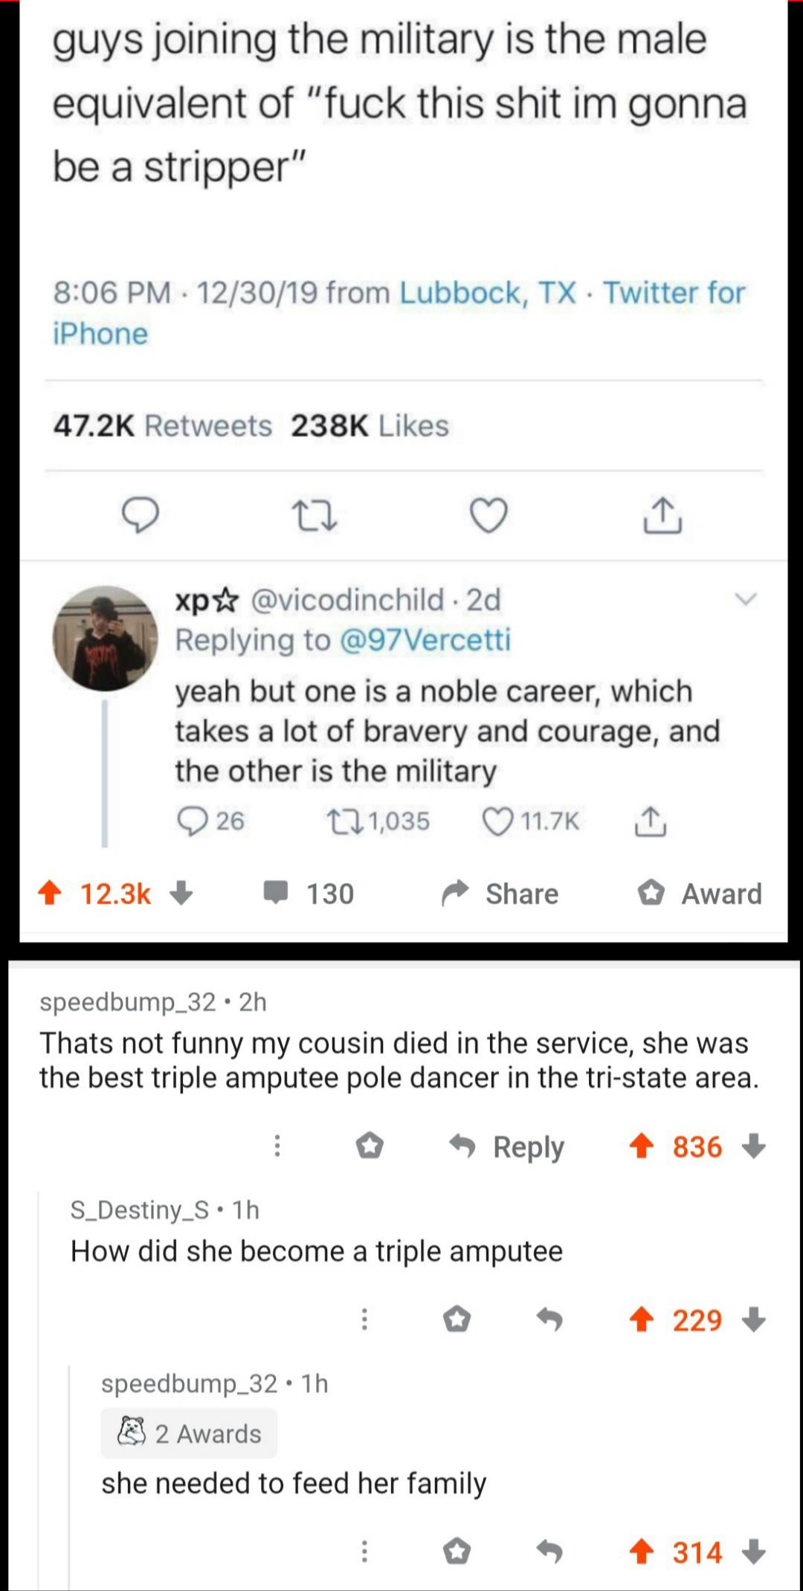Upvote the Reddit post with 12.3k points
Screen dimensions: 803x1591
click(50, 893)
